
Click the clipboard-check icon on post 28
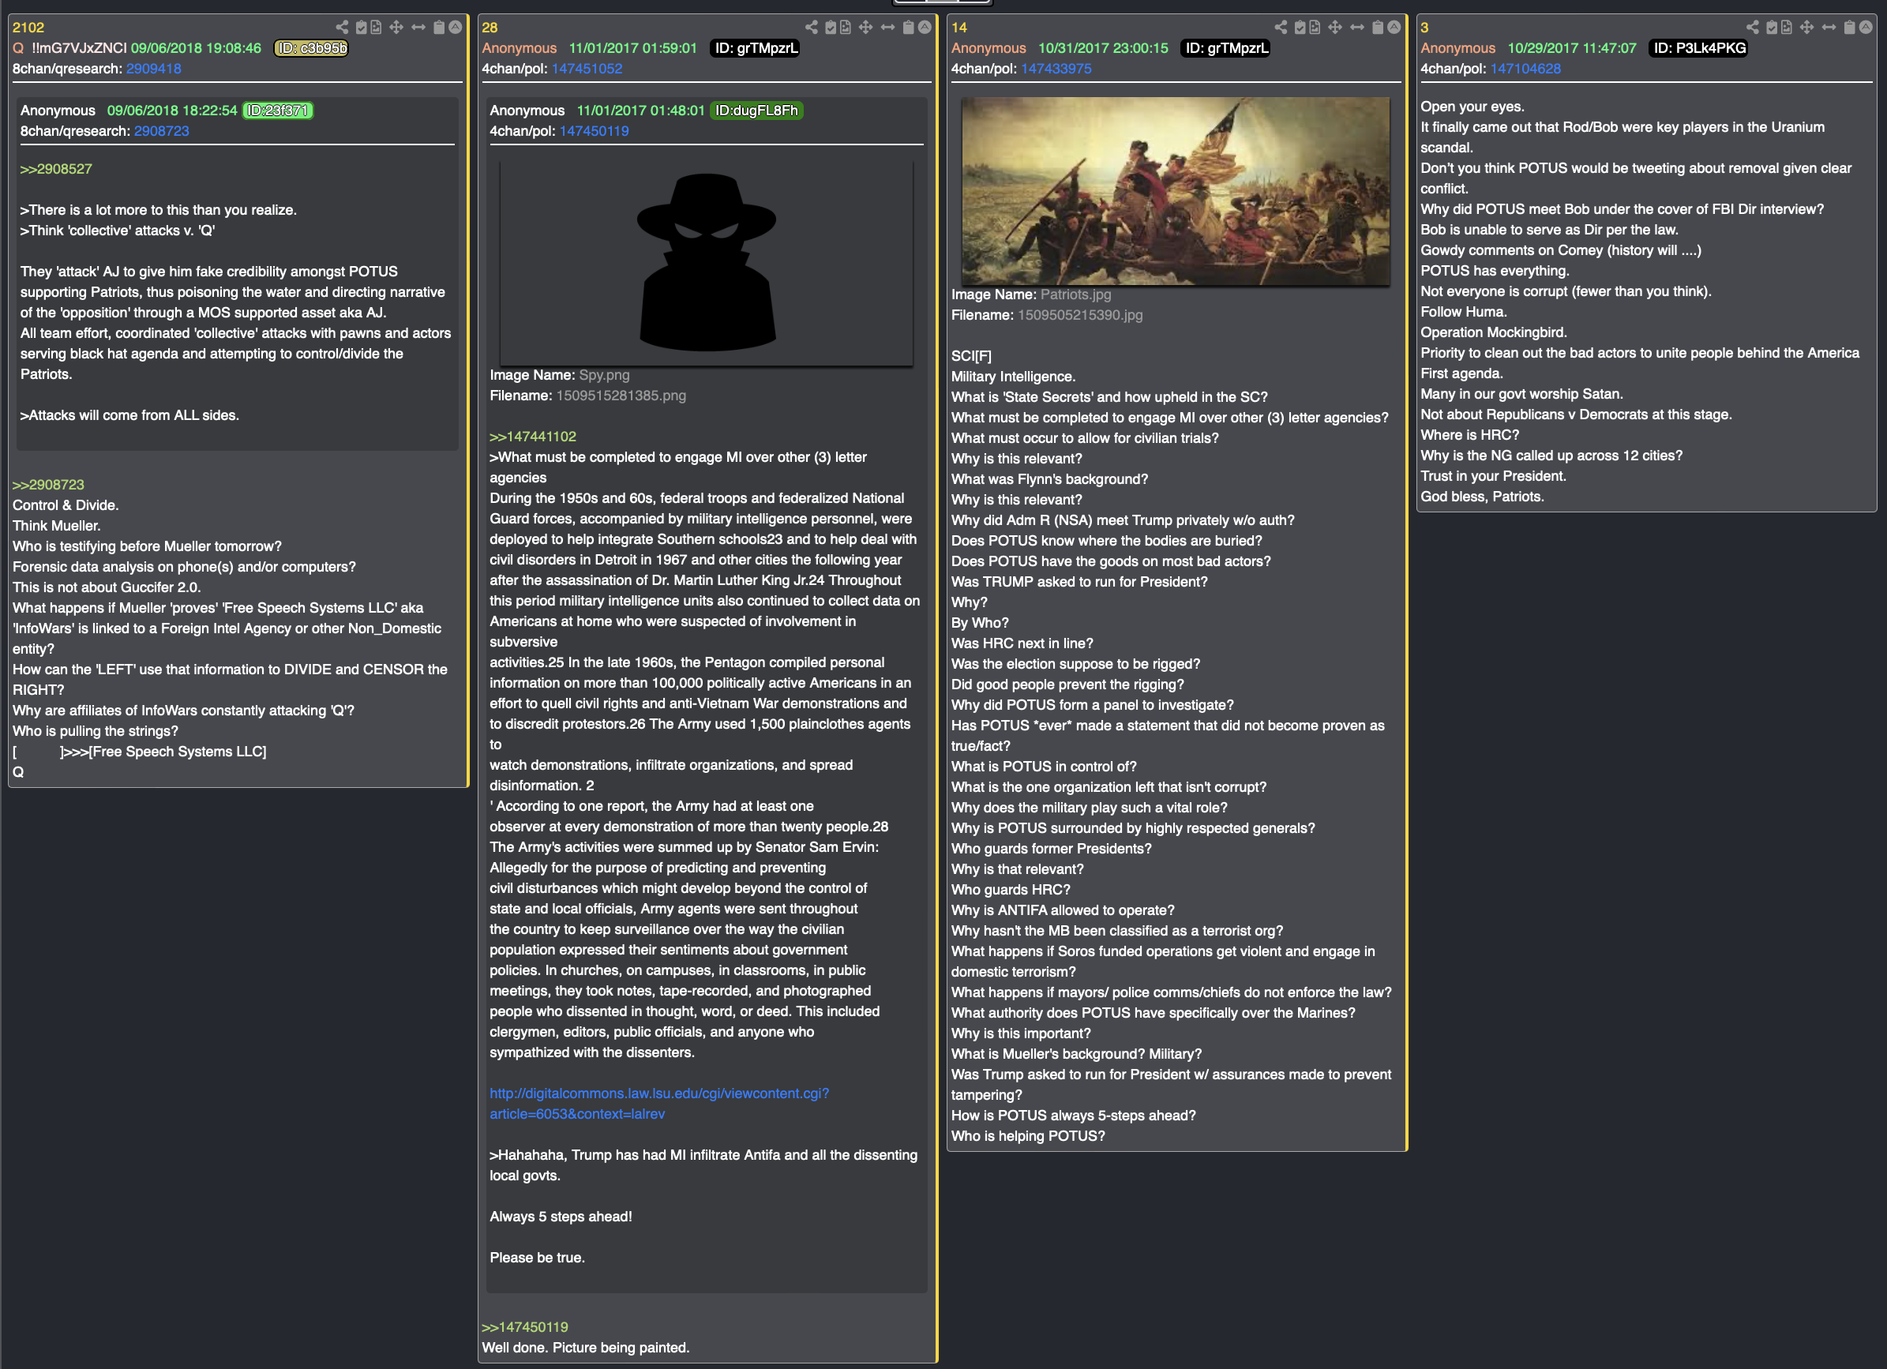[x=831, y=27]
